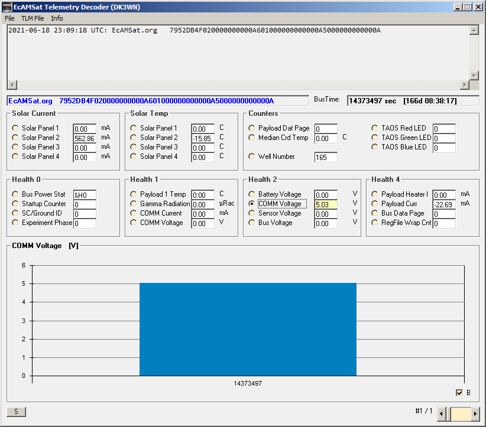Click the blue COMM Voltage chart bar
This screenshot has height=427, width=486.
(248, 329)
